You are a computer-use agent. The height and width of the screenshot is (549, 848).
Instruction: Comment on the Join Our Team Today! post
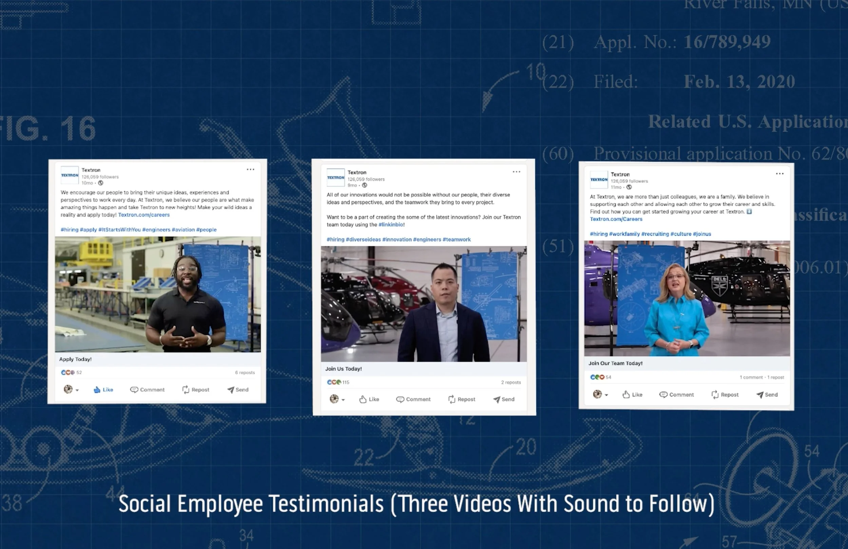[677, 395]
